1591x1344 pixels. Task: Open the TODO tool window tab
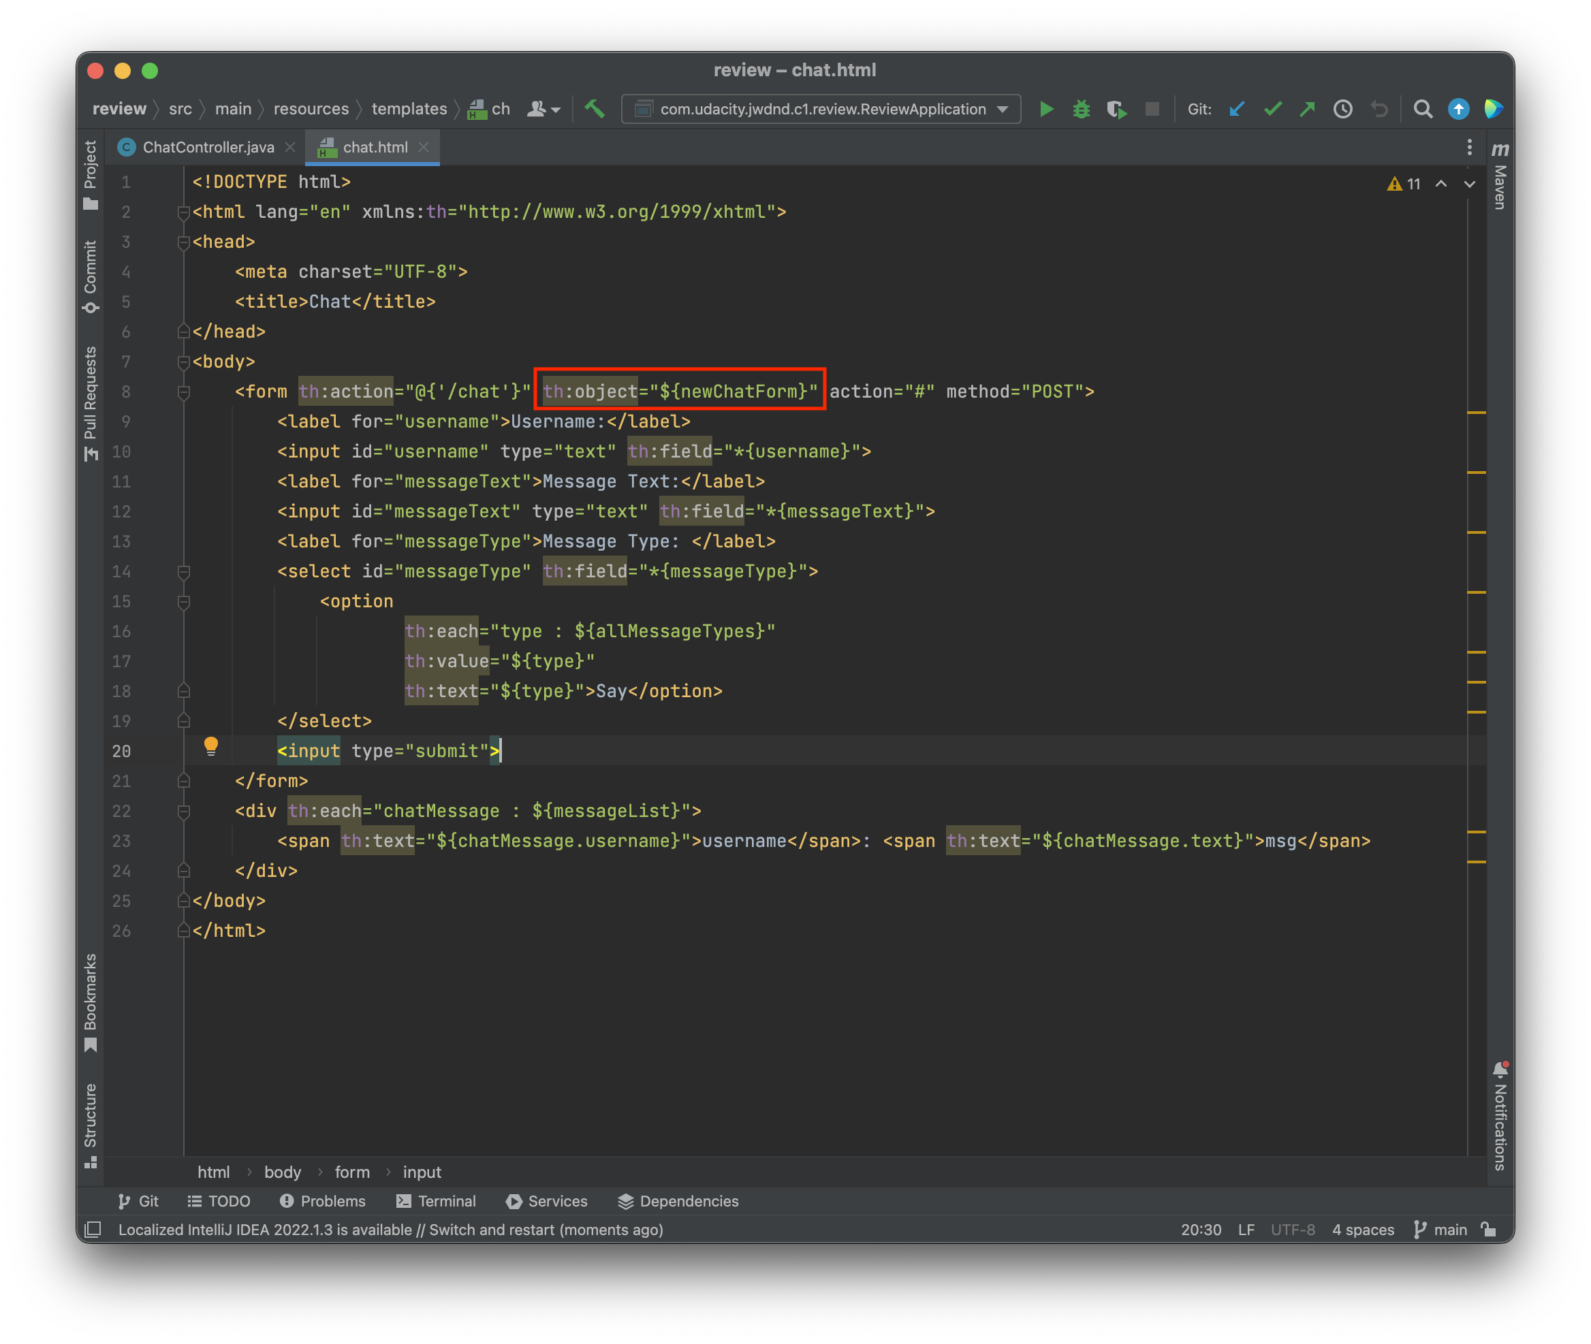(x=219, y=1202)
